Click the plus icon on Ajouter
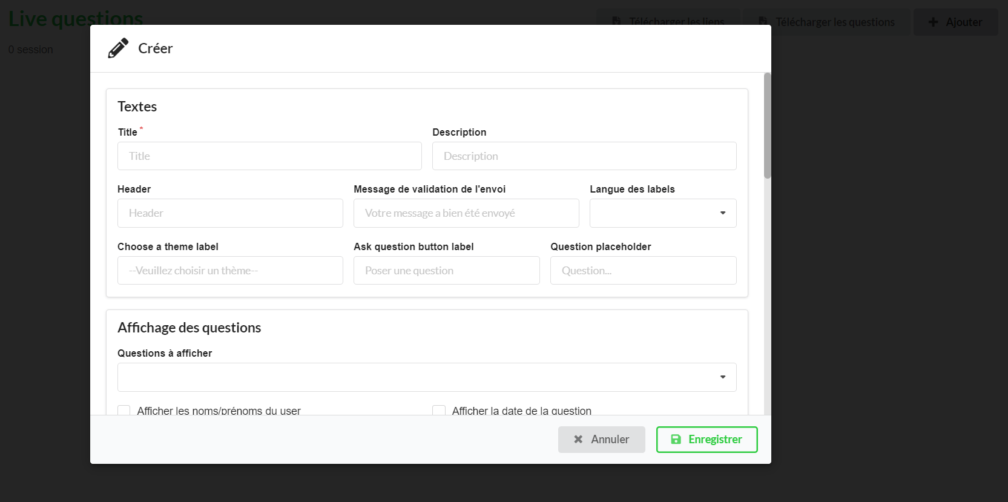Image resolution: width=1008 pixels, height=502 pixels. coord(933,22)
